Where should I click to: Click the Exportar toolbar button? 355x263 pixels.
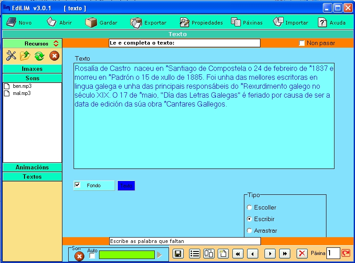tap(149, 23)
